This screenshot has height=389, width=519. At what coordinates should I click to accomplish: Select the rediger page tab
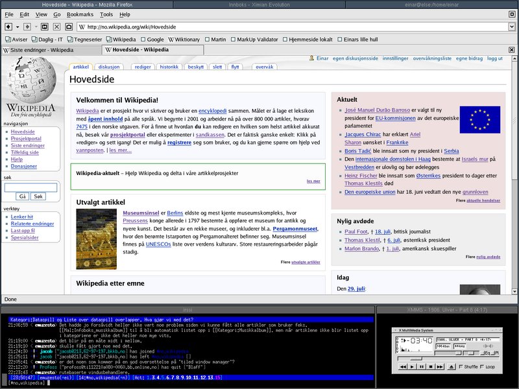point(143,67)
